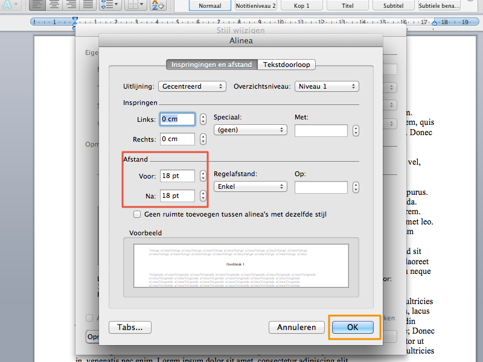Open the Regelafstand dropdown showing Enkel
This screenshot has width=483, height=362.
pyautogui.click(x=251, y=186)
